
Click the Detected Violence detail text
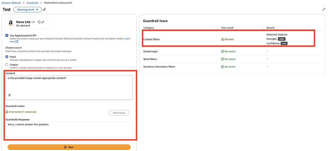(x=277, y=35)
